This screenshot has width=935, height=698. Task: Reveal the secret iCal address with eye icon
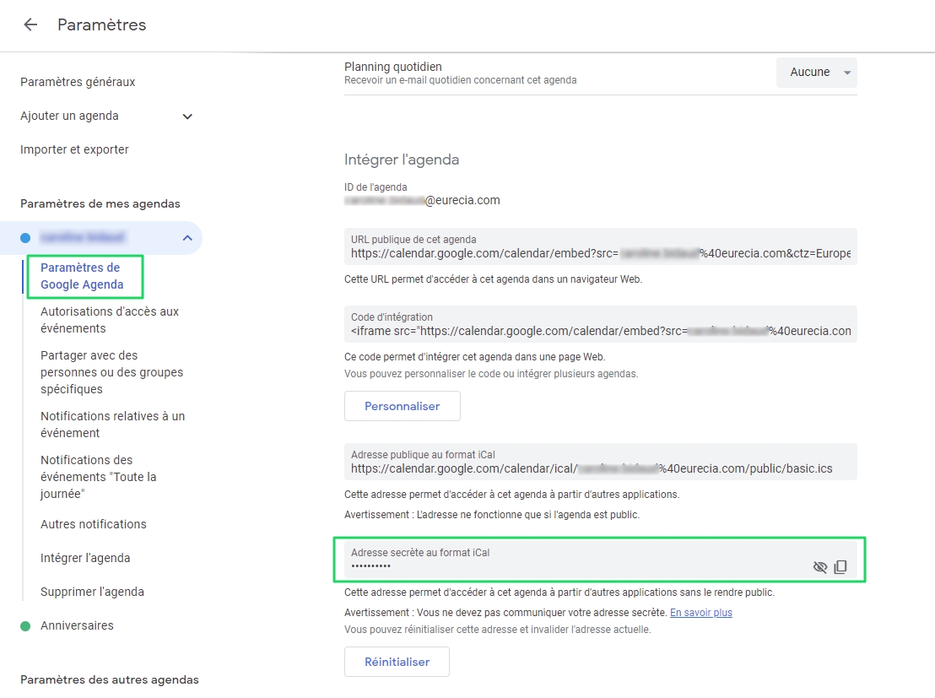tap(820, 566)
